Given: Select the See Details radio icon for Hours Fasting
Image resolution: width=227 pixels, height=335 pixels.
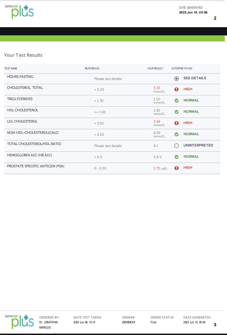Looking at the screenshot, I should coord(177,79).
